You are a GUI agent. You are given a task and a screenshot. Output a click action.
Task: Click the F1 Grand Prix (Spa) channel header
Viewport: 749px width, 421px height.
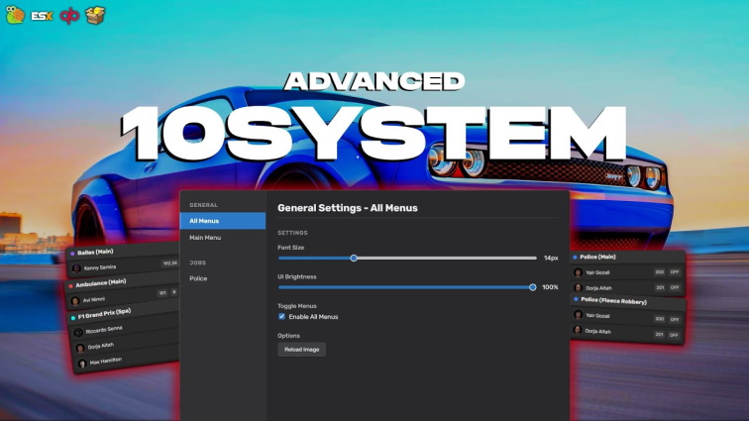124,313
